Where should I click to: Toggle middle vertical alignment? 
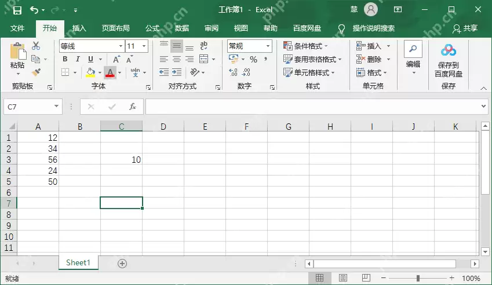point(177,46)
